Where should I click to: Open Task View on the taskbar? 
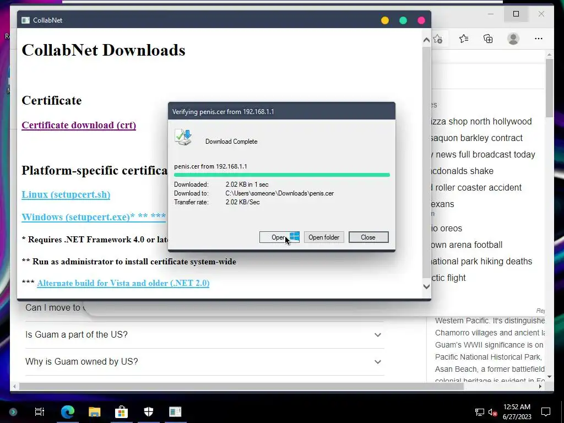coord(39,411)
